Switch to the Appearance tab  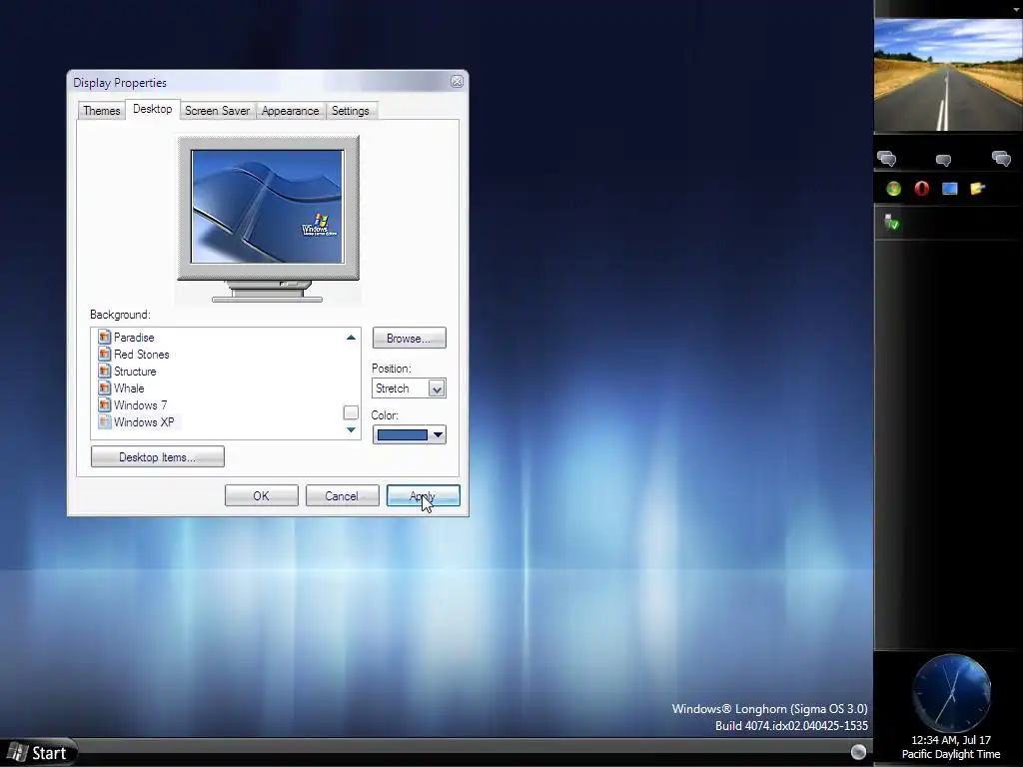291,111
